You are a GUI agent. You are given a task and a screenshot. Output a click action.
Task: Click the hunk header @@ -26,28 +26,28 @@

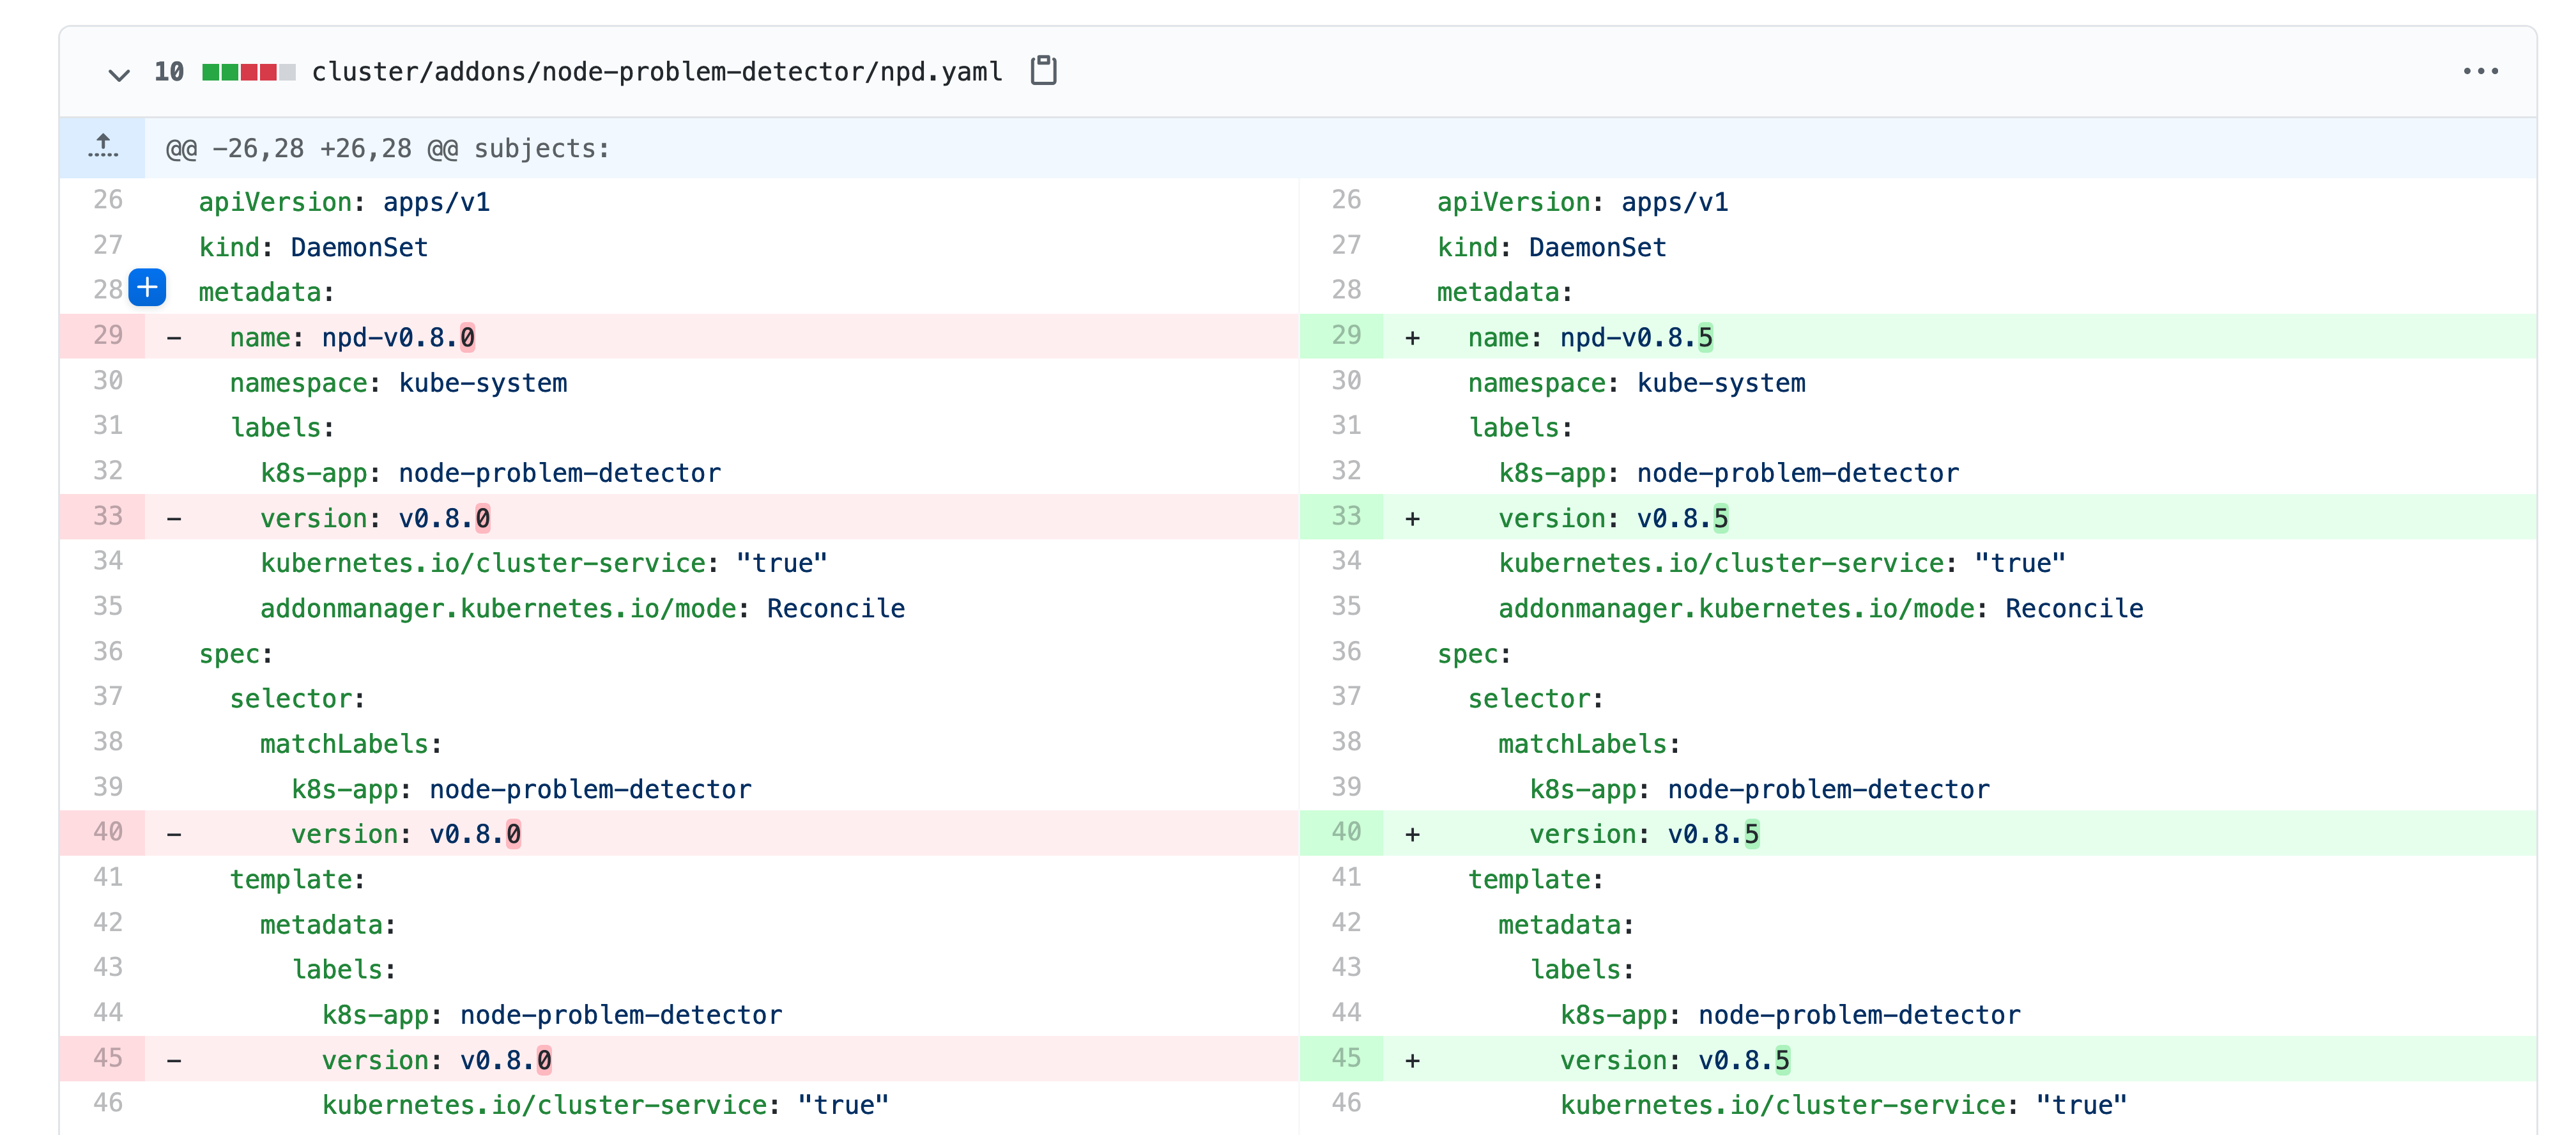pos(387,149)
